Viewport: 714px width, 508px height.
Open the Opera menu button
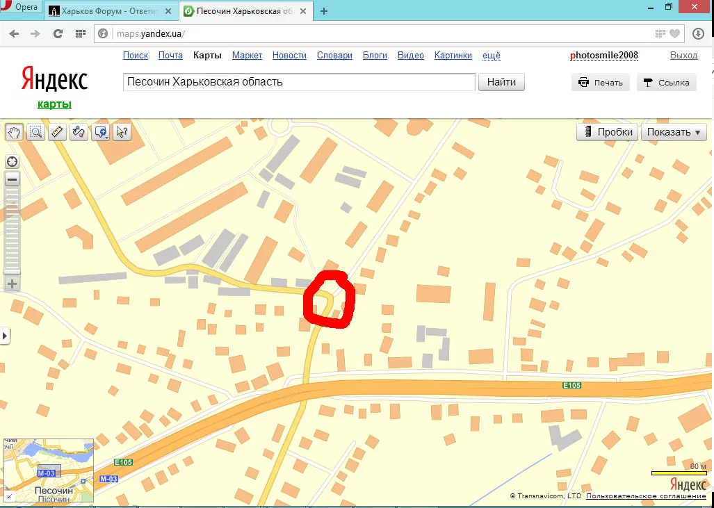pos(20,7)
